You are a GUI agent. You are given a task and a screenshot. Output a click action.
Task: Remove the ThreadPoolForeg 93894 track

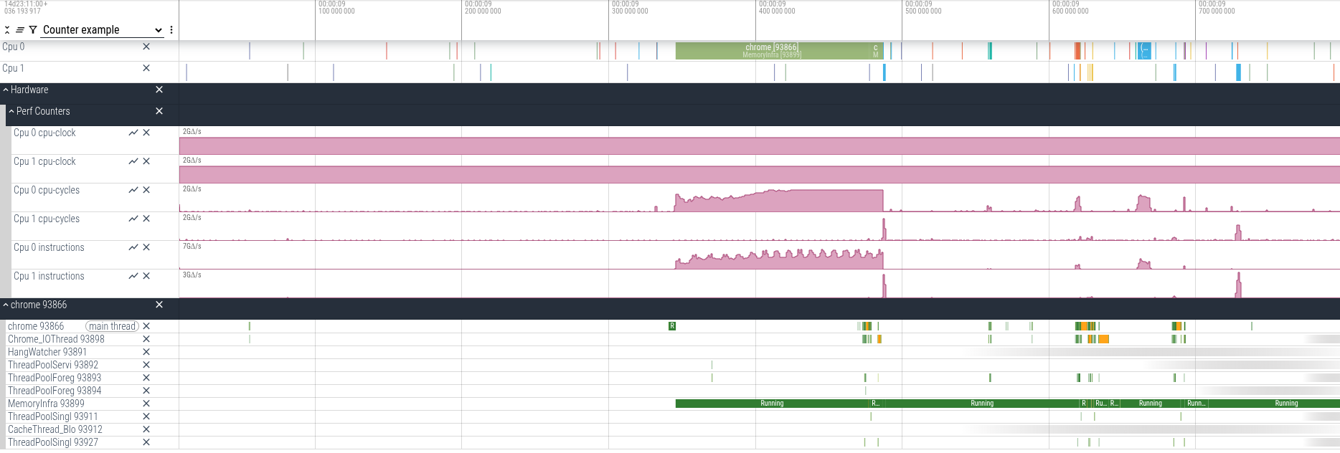point(146,391)
